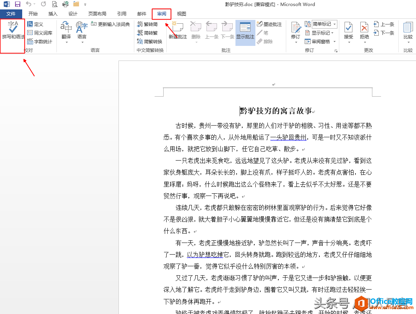Click the 删除 comment button
The width and height of the screenshot is (416, 314).
196,30
